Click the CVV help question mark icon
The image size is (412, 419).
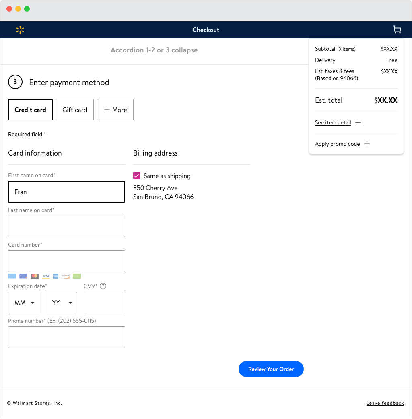[x=103, y=286]
